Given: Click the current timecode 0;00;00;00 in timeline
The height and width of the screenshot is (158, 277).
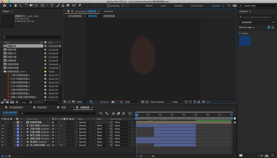Looking at the screenshot, I should [10, 113].
